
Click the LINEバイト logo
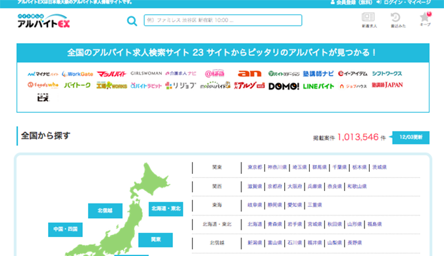point(318,86)
